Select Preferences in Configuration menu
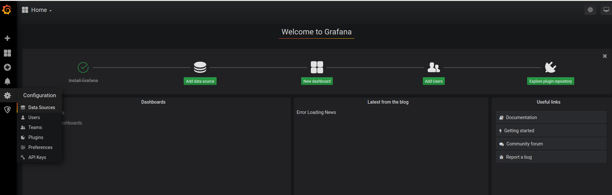612x195 pixels. click(39, 147)
